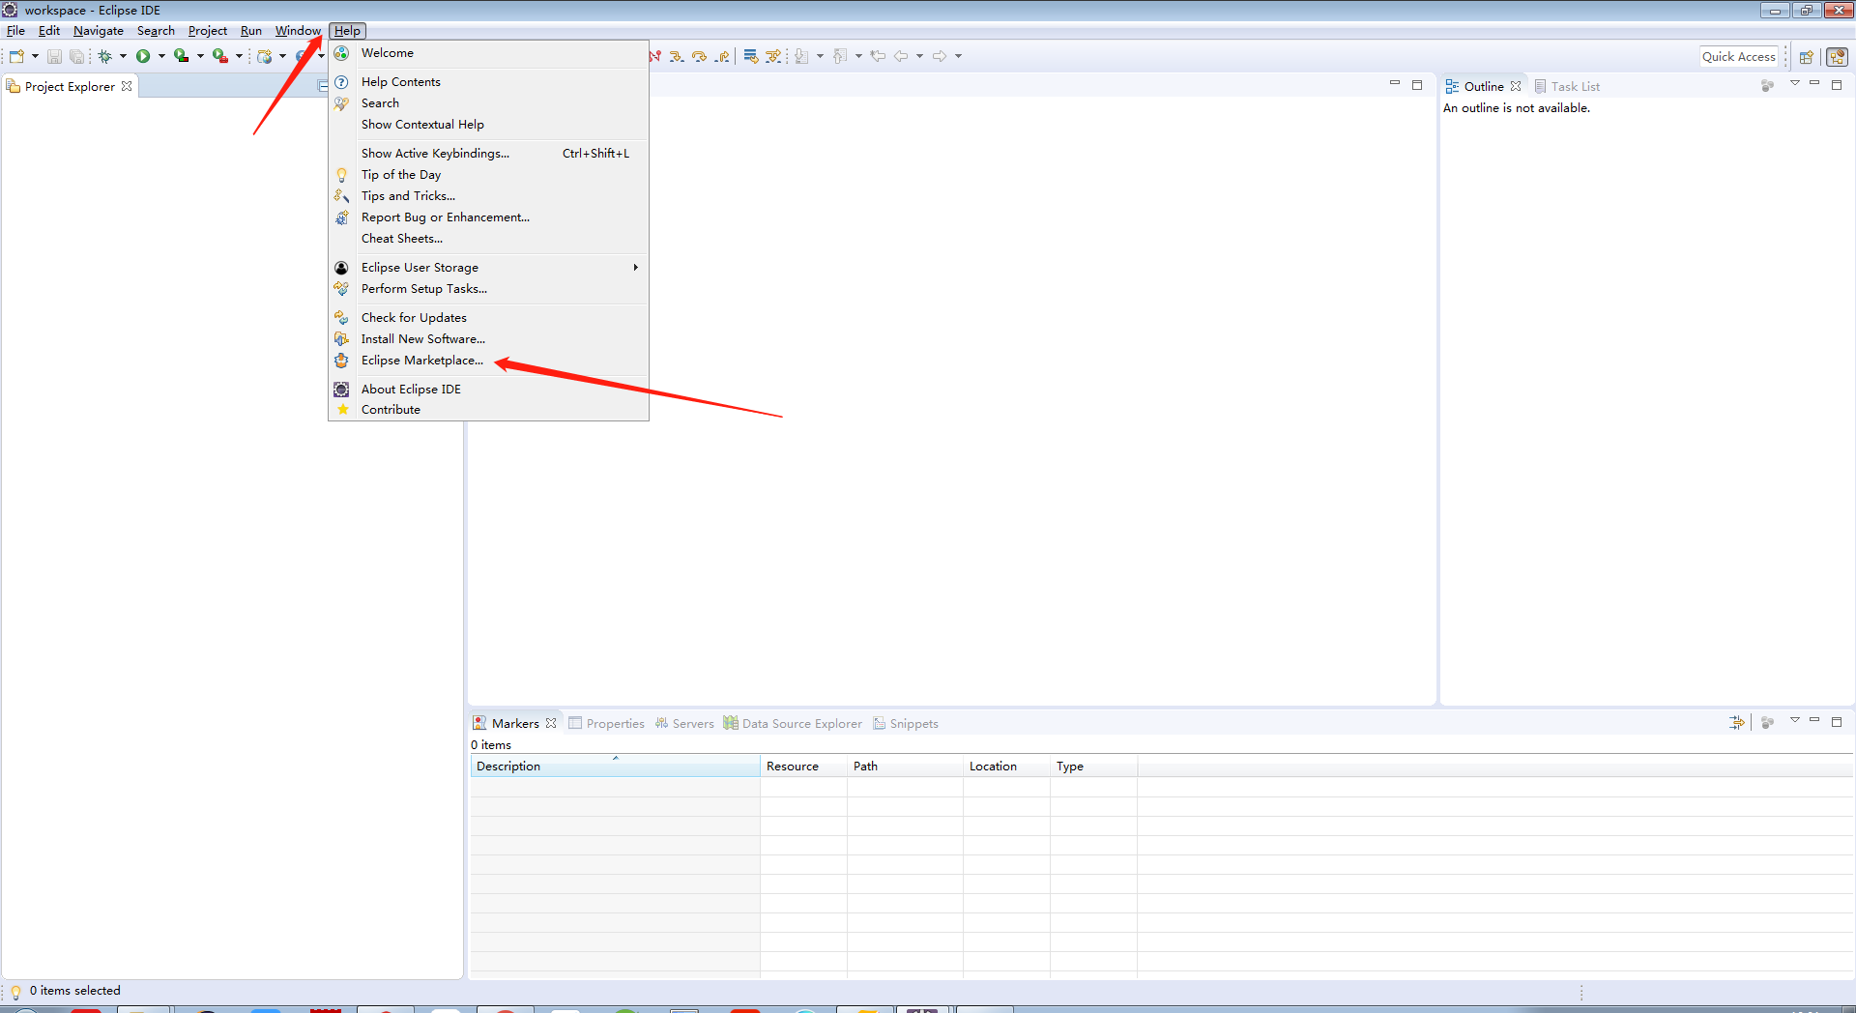Click the Save All toolbar icon
Screen dimensions: 1856x1013
[x=76, y=56]
